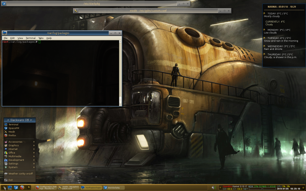Image resolution: width=306 pixels, height=191 pixels.
Task: Expand the Settings submenu
Action: pos(20,163)
